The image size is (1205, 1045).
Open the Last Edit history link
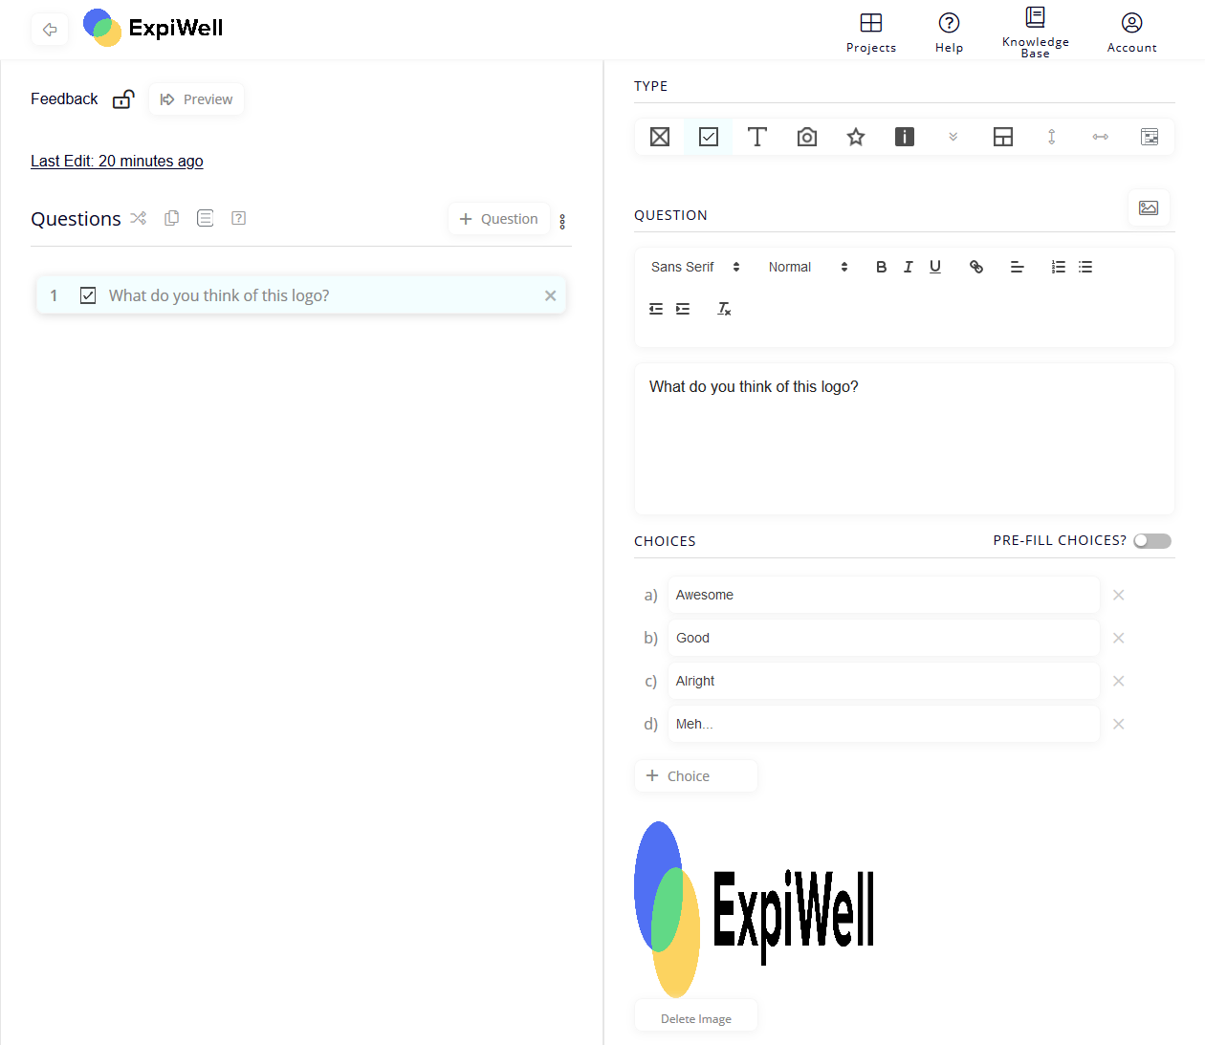click(117, 161)
